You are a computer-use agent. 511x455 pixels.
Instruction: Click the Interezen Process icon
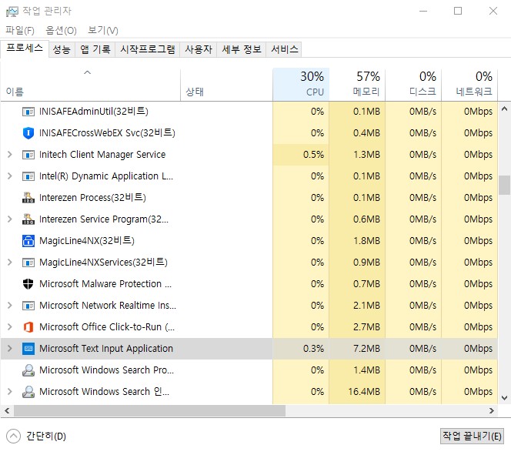click(28, 198)
